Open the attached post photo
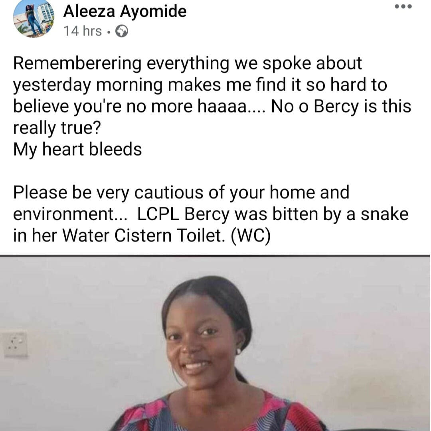Image resolution: width=431 pixels, height=431 pixels. pos(215,343)
